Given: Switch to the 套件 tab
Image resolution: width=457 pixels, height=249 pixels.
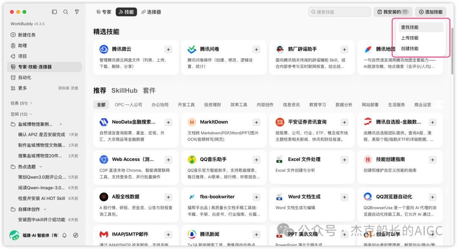Looking at the screenshot, I should coord(149,91).
